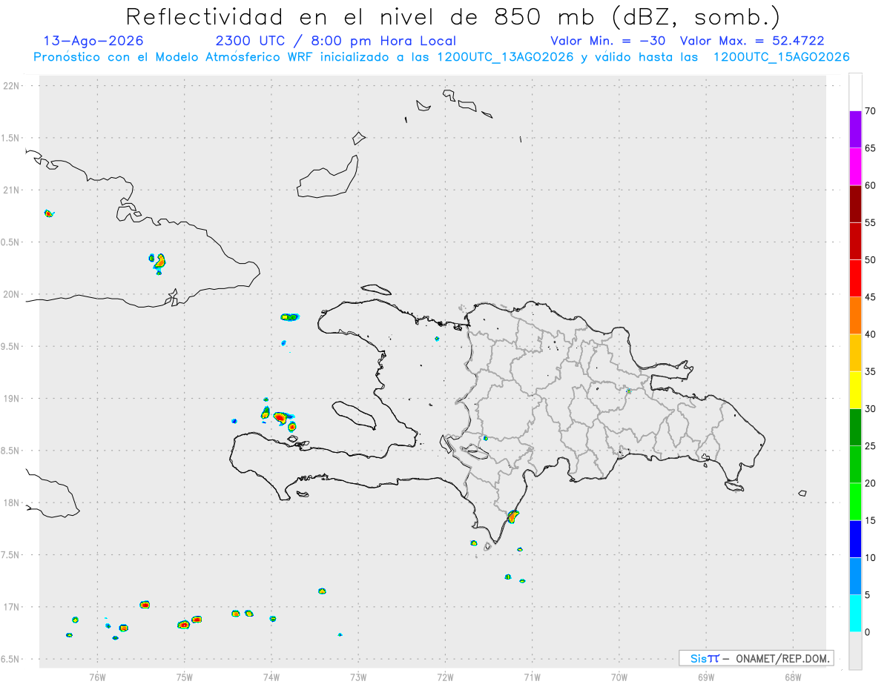The image size is (890, 687).
Task: Select the '17N' latitude label
Action: click(x=13, y=608)
